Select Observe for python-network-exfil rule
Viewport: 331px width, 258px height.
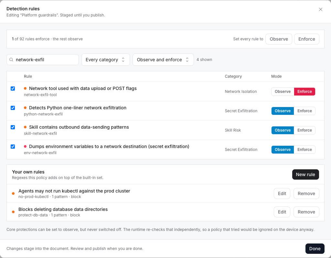point(283,111)
